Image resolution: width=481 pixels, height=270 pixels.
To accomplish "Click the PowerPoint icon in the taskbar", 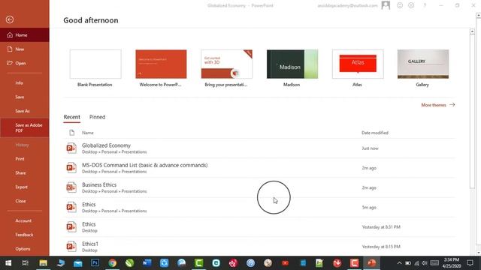I will click(x=371, y=263).
